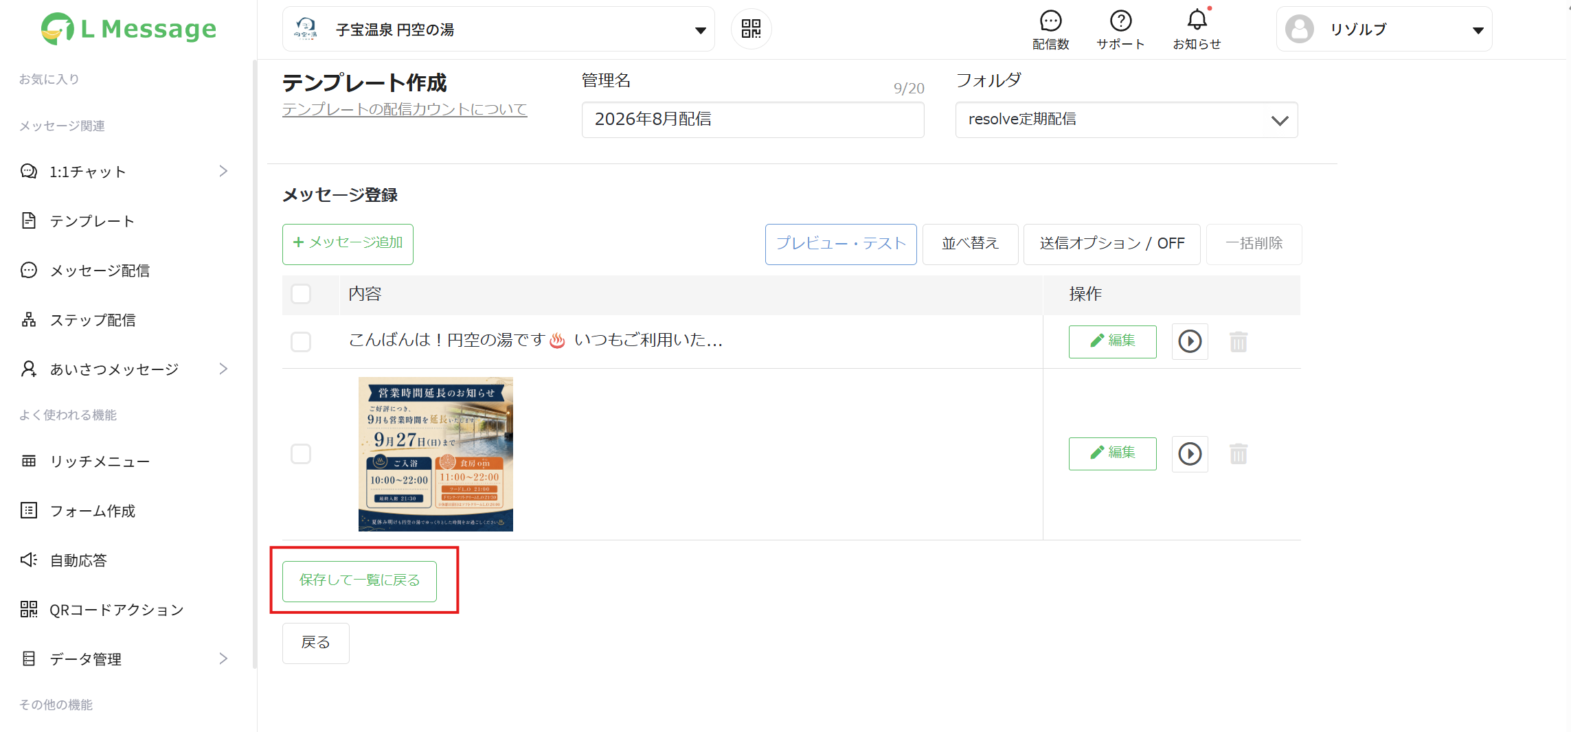
Task: Click the メッセージ配信 bubble icon
Action: [x=29, y=270]
